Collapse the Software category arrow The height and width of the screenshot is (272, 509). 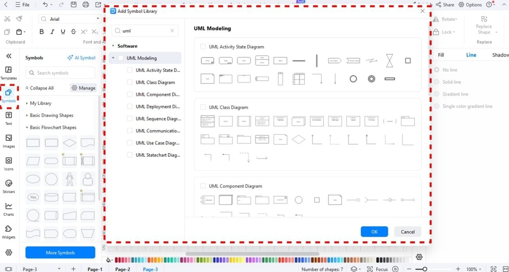(x=113, y=46)
